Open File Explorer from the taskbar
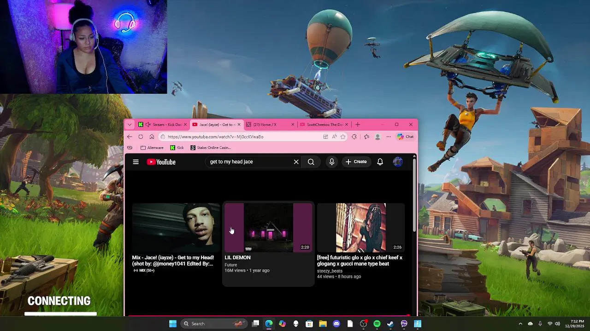The image size is (590, 331). [x=323, y=324]
